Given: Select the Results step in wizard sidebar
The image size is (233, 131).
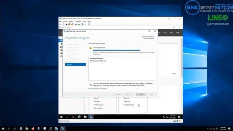Looking at the screenshot, I should [x=75, y=64].
